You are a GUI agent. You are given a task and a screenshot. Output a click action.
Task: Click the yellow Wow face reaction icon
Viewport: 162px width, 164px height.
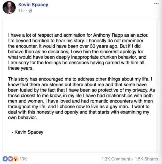(16, 159)
